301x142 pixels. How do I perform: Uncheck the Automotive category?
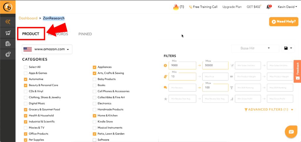point(26,79)
